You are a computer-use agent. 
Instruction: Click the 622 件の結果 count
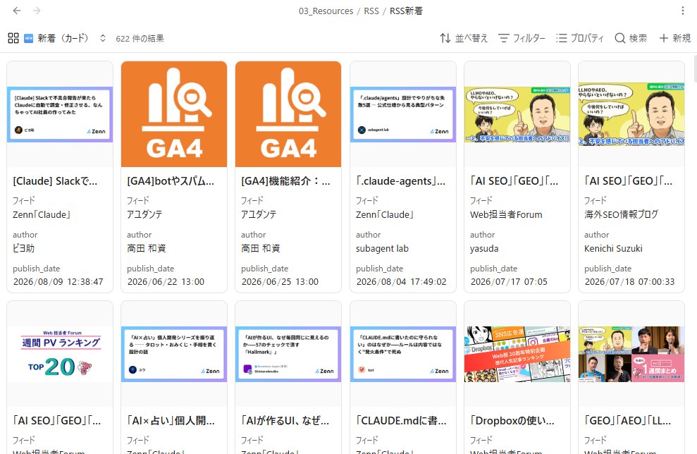(140, 39)
